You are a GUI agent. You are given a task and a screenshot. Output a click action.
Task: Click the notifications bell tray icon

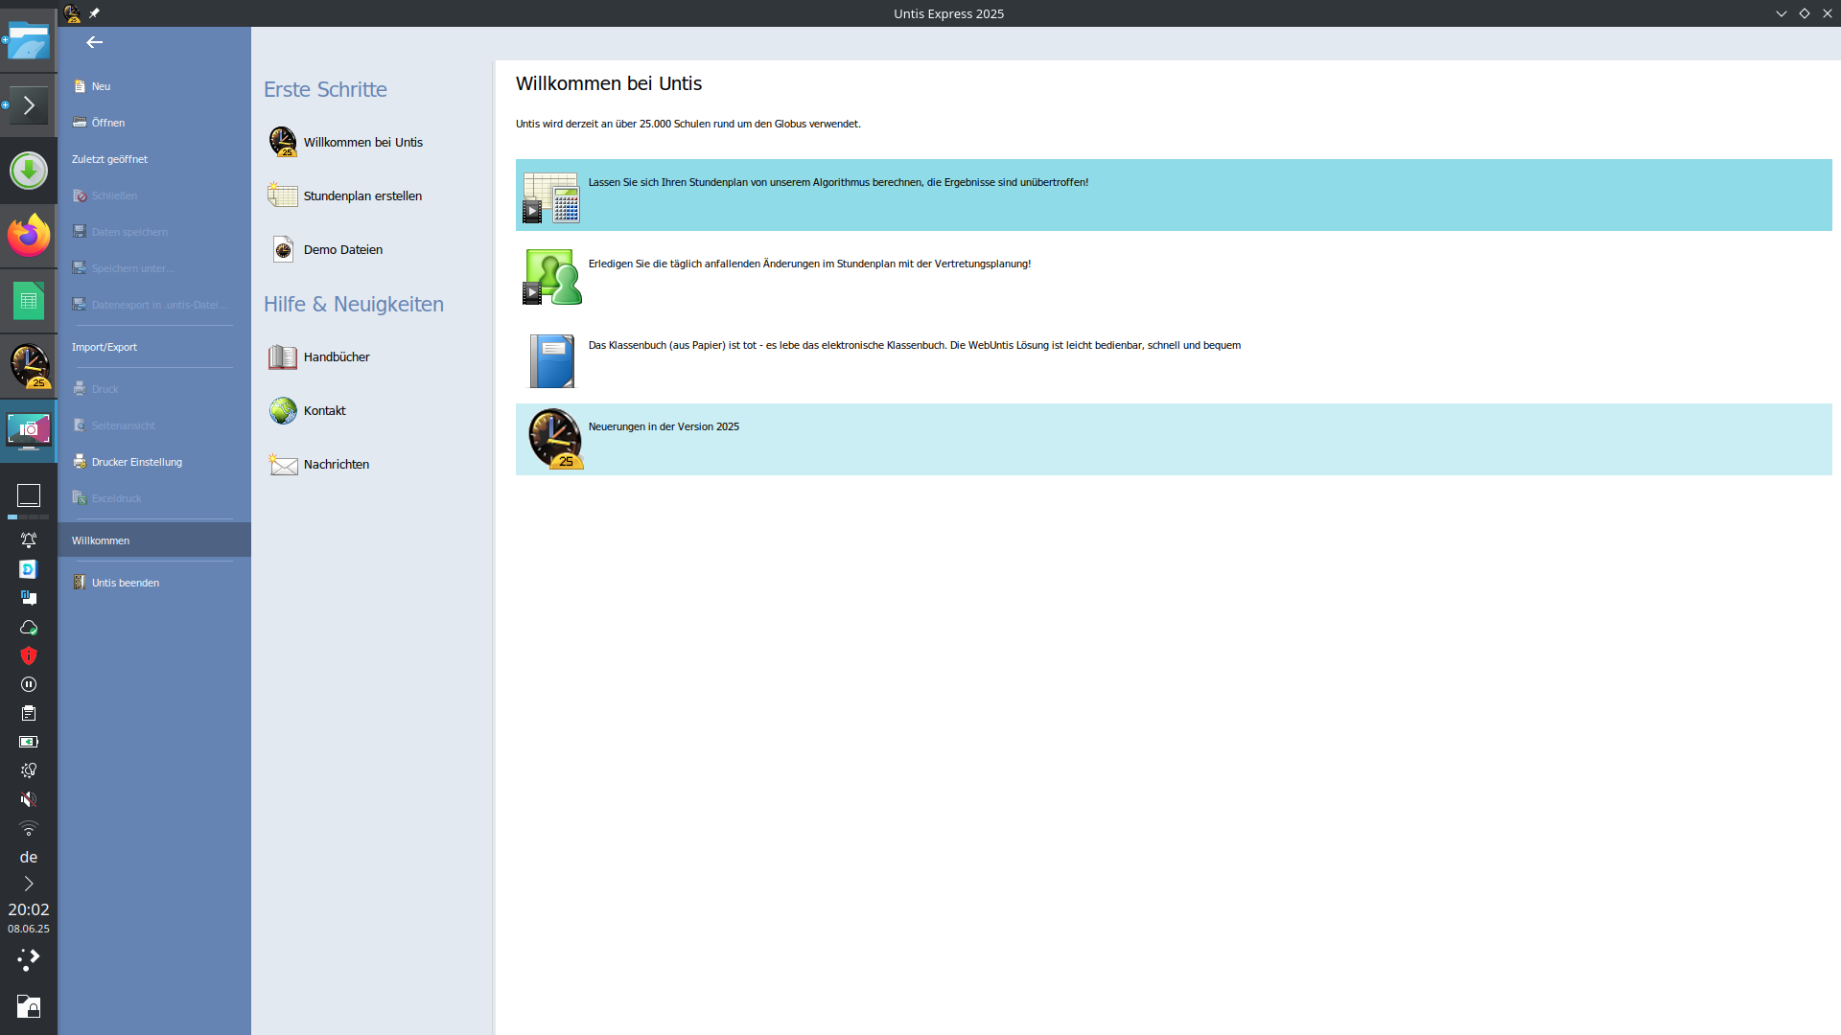29,540
